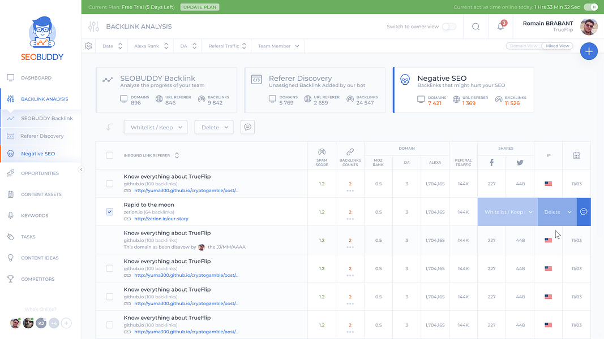Open the Delete dropdown above table
This screenshot has width=604, height=339.
(x=214, y=127)
